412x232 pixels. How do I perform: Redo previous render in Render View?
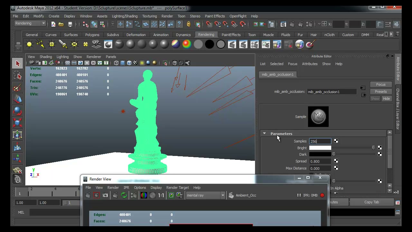pos(88,195)
